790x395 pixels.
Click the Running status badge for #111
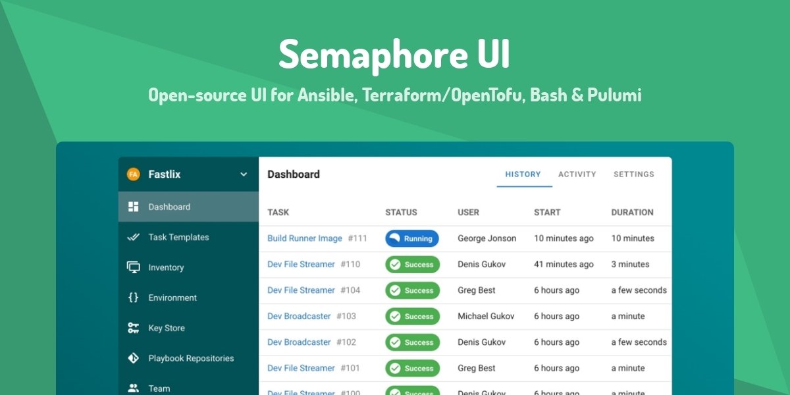click(411, 238)
